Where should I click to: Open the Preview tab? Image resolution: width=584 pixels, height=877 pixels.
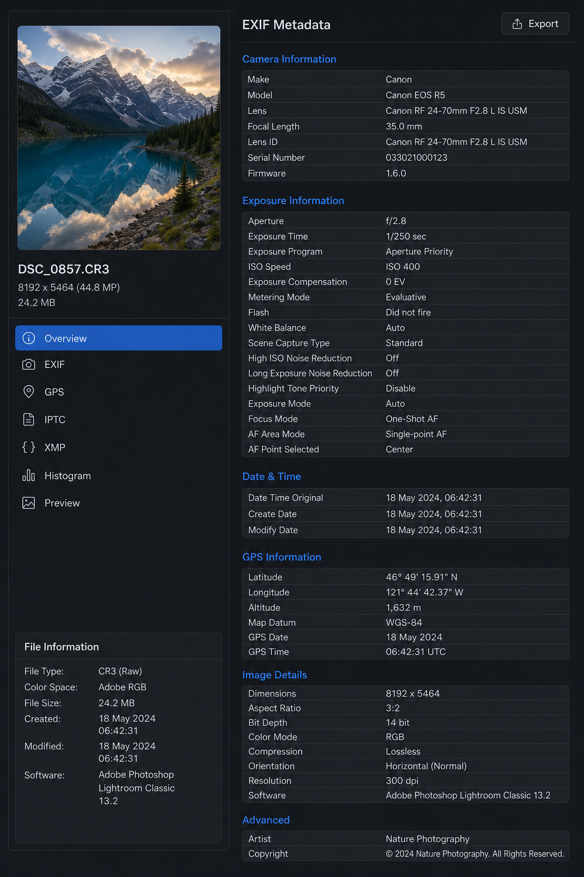pos(119,502)
